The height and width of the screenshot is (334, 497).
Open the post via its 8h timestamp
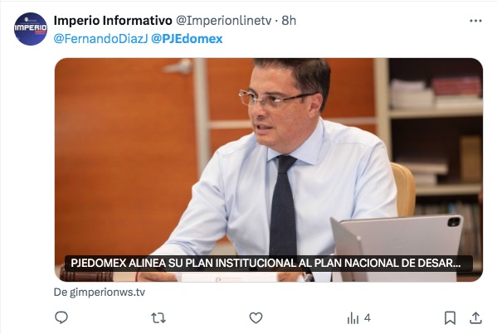289,21
